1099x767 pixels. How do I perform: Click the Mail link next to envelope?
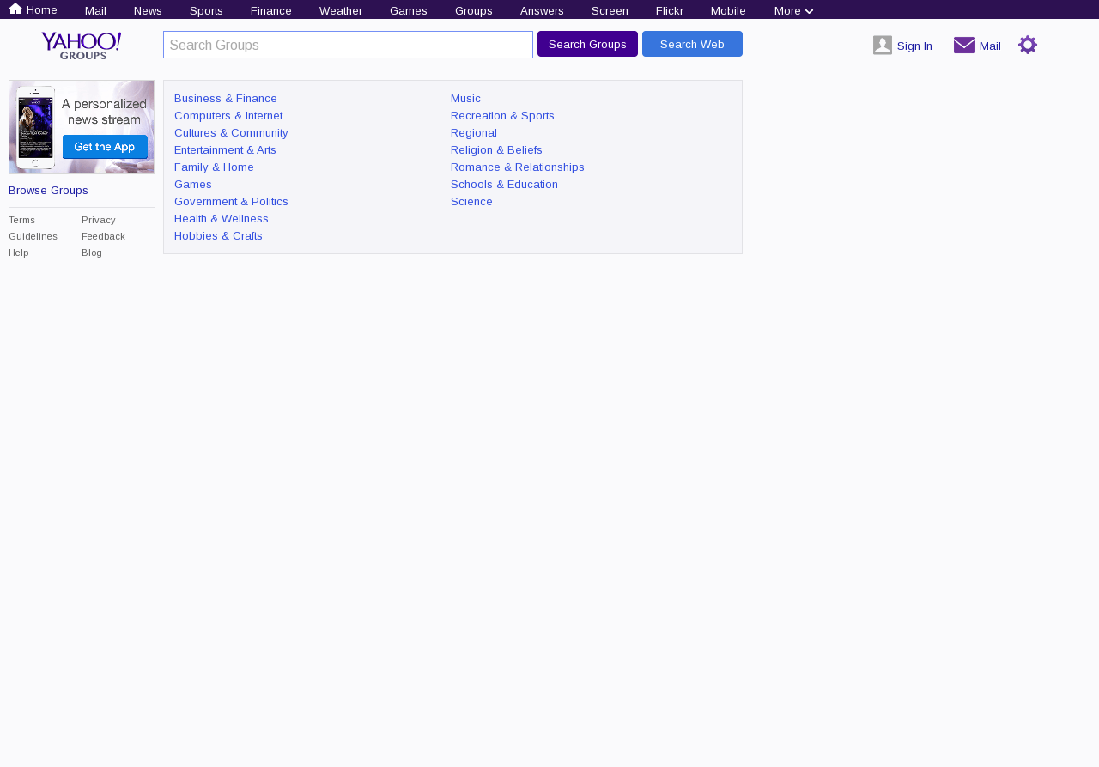click(x=990, y=46)
